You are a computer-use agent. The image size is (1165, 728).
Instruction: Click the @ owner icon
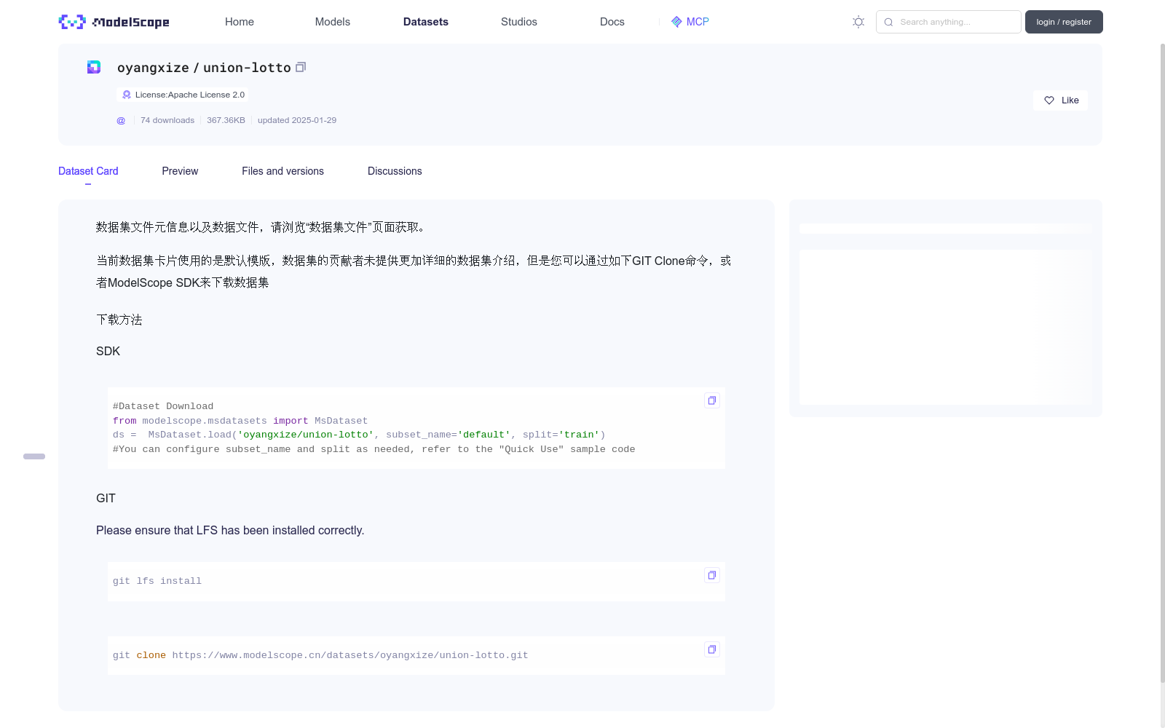[x=121, y=120]
